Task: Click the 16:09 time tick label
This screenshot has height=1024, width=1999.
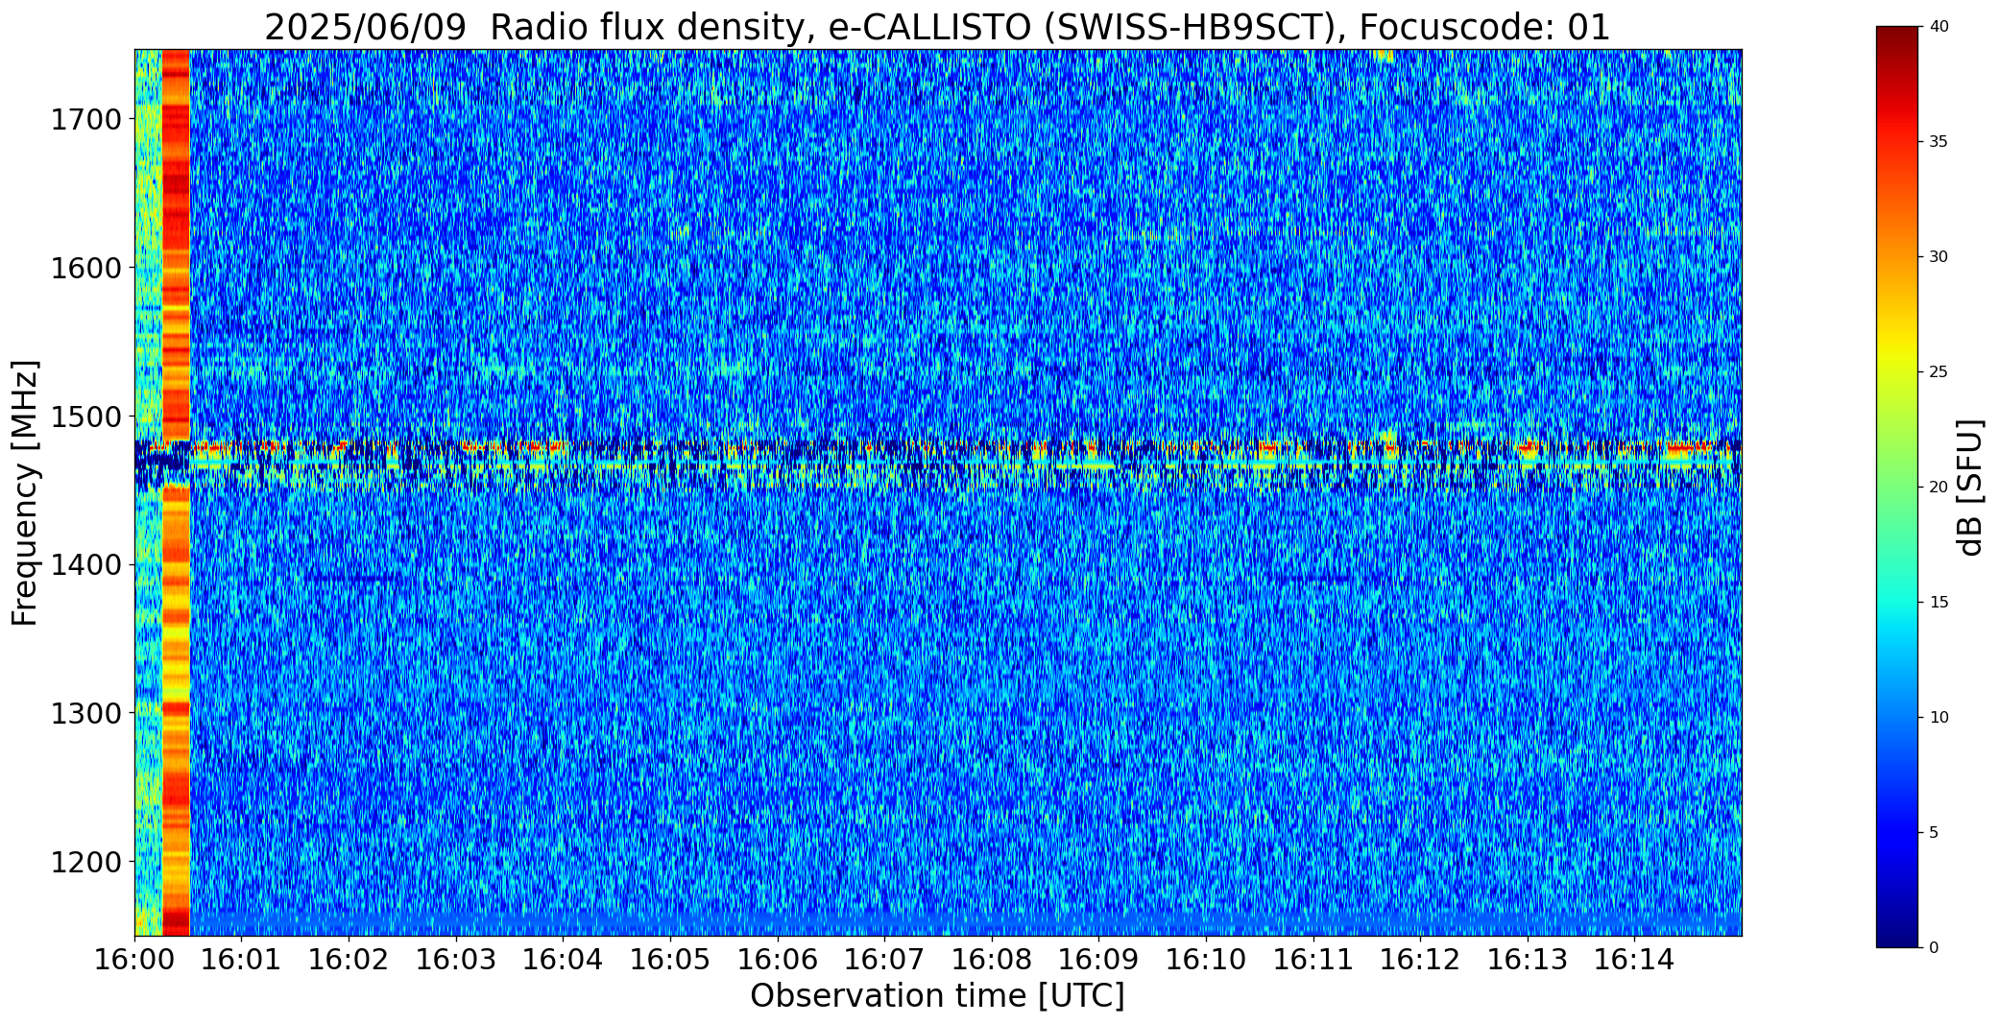Action: pos(1098,960)
